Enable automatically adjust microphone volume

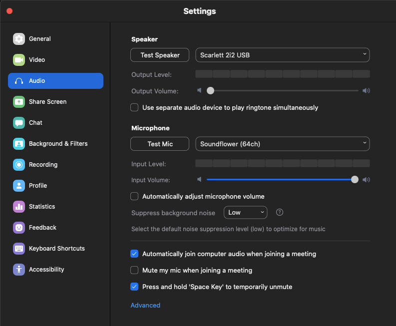coord(134,196)
